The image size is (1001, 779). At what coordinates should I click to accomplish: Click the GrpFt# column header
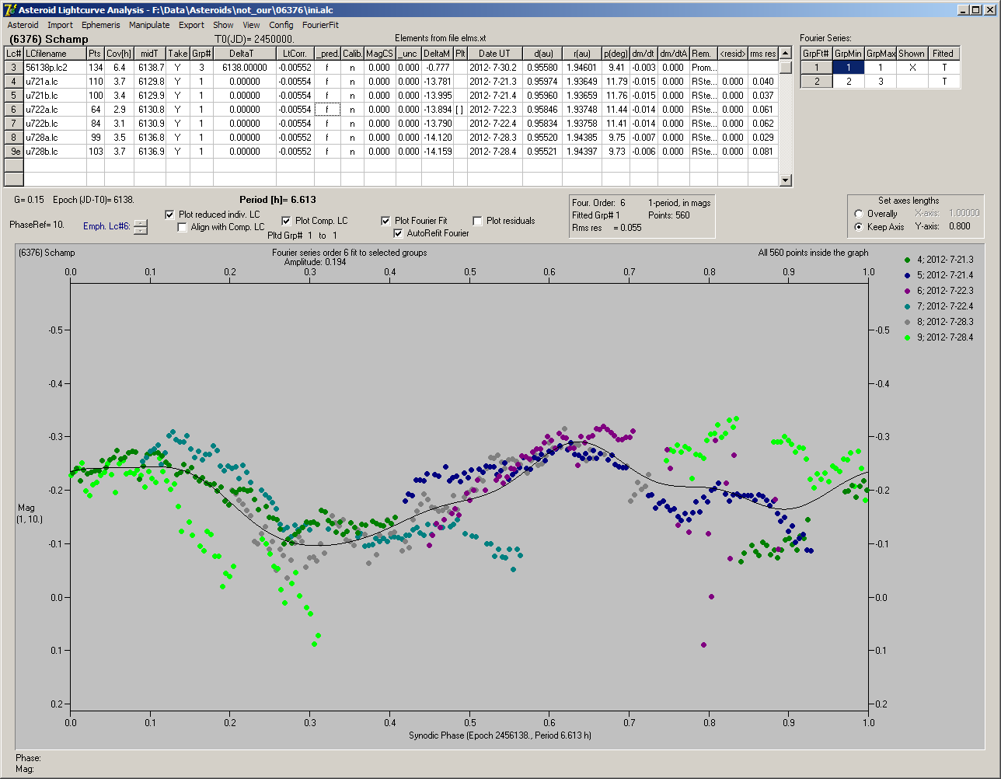click(817, 54)
